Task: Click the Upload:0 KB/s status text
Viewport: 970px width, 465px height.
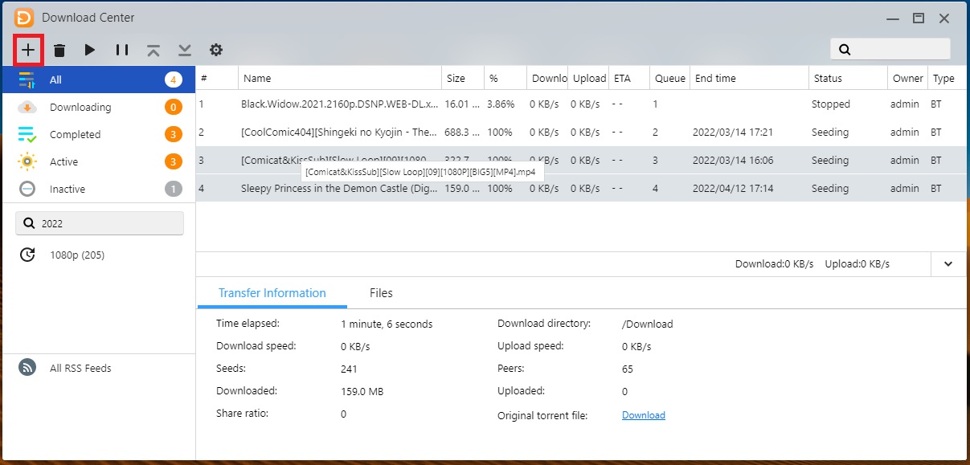Action: 857,263
